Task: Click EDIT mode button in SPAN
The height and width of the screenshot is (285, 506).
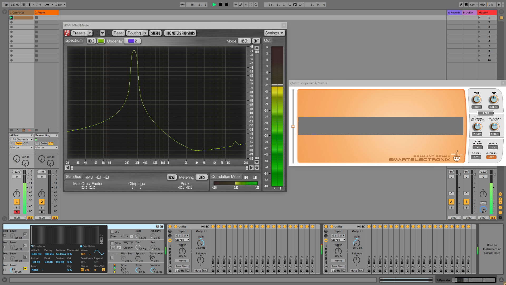Action: [x=256, y=41]
